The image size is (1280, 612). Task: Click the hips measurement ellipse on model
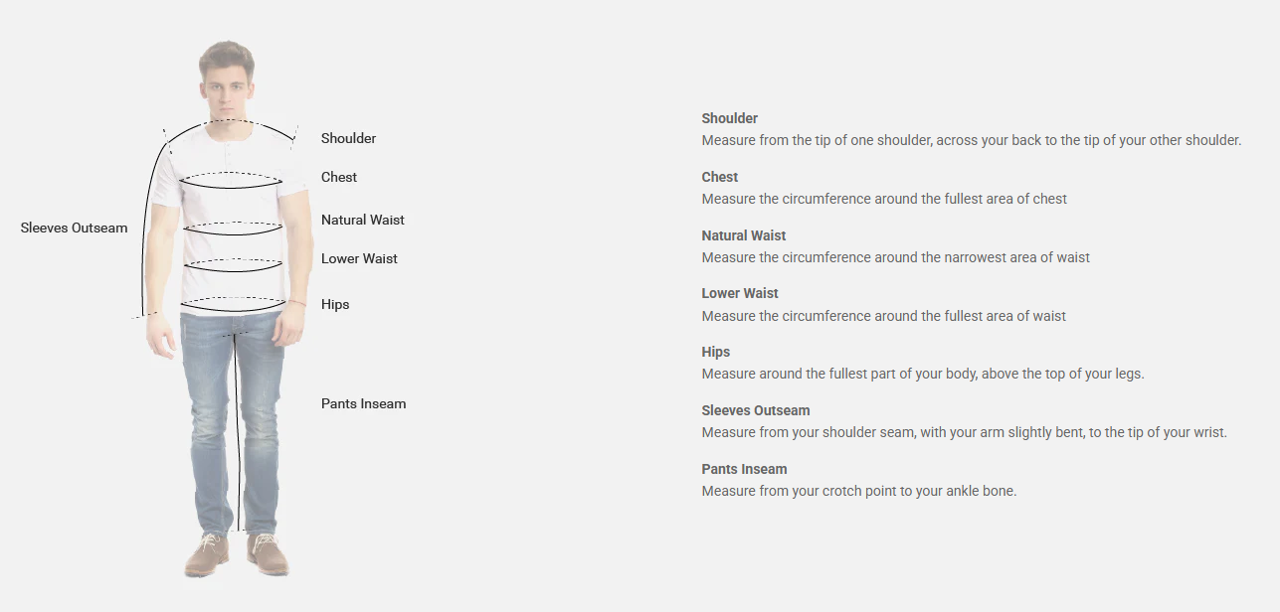click(x=233, y=304)
